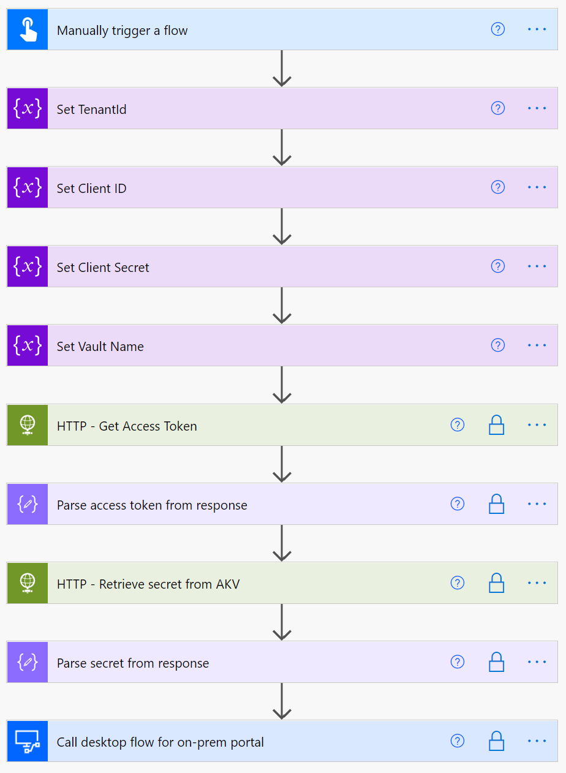Screen dimensions: 566x773
Task: Expand the Set Client Secret action card
Action: 276,266
